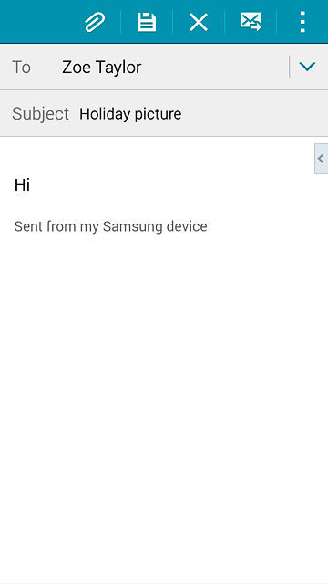This screenshot has height=584, width=328.
Task: Select the Zoe Taylor recipient
Action: [x=101, y=68]
